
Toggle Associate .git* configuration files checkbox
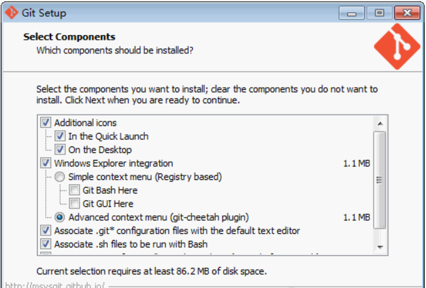coord(46,231)
